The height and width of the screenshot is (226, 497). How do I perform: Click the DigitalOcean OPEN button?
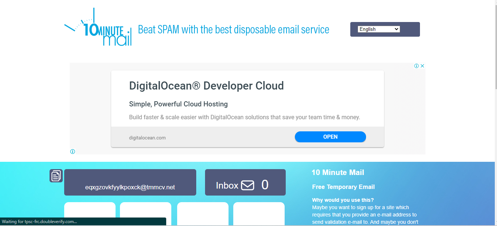click(330, 137)
